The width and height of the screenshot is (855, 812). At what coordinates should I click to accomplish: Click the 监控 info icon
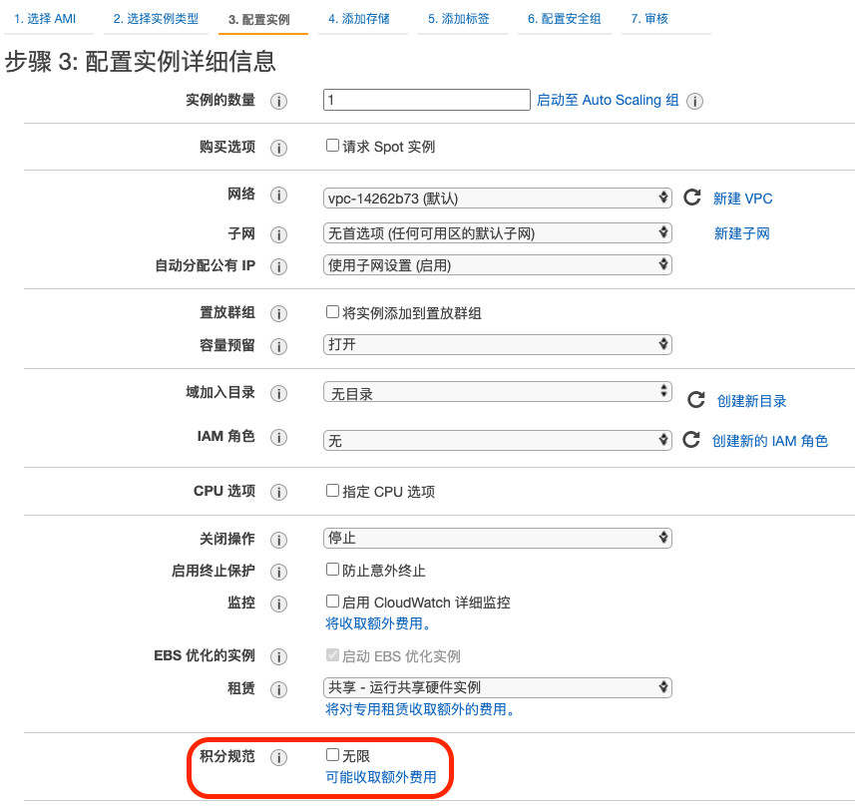278,604
